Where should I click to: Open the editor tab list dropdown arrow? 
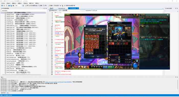point(163,8)
